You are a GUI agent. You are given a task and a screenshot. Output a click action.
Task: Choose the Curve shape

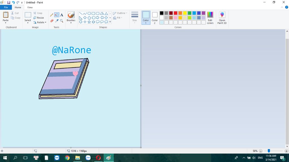(85, 13)
